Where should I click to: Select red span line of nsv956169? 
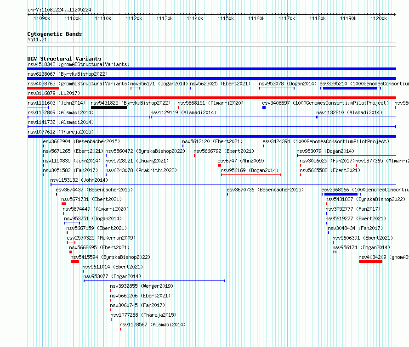[x=251, y=175]
